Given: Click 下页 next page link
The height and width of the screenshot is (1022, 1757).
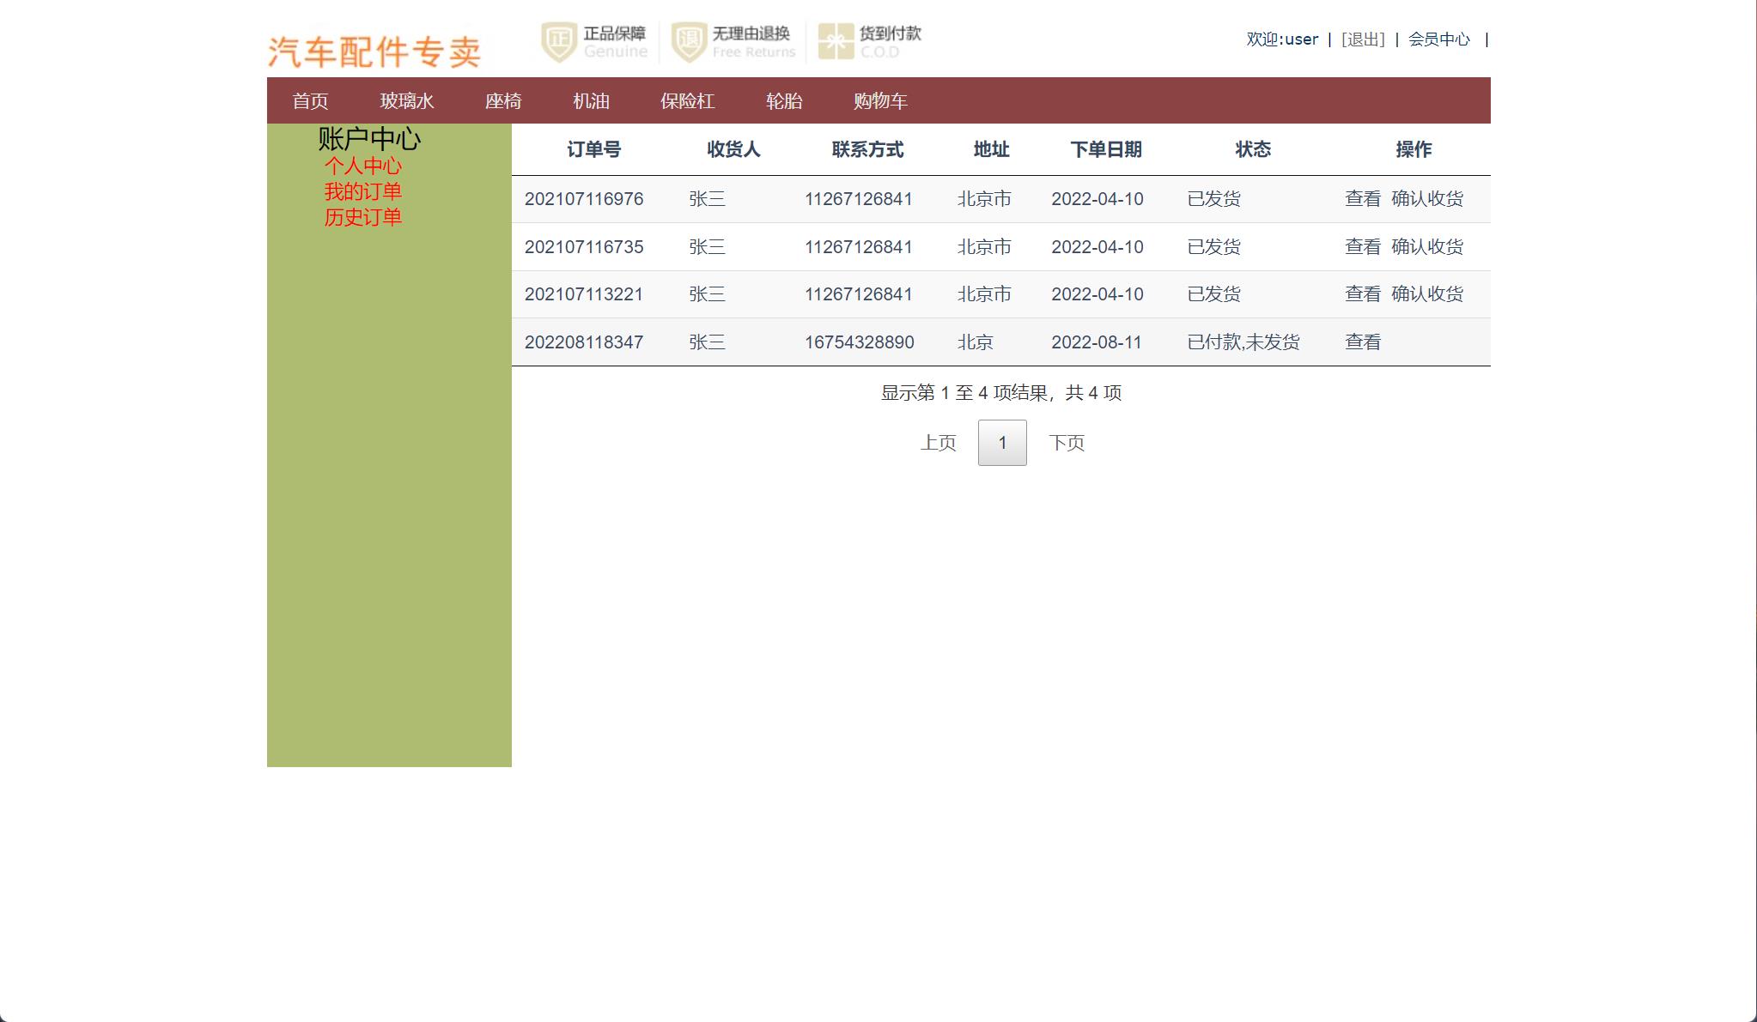Looking at the screenshot, I should [x=1067, y=442].
